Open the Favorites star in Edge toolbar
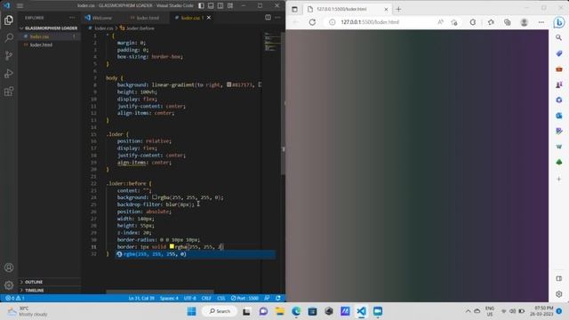Image resolution: width=569 pixels, height=320 pixels. click(491, 22)
